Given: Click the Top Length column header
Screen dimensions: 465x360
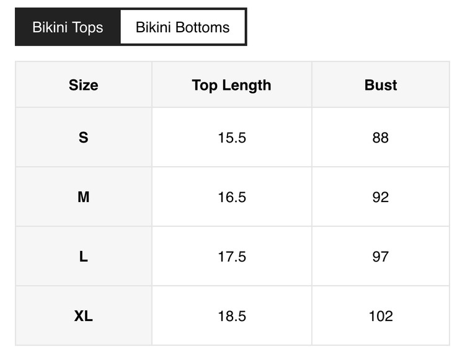Looking at the screenshot, I should pos(231,85).
